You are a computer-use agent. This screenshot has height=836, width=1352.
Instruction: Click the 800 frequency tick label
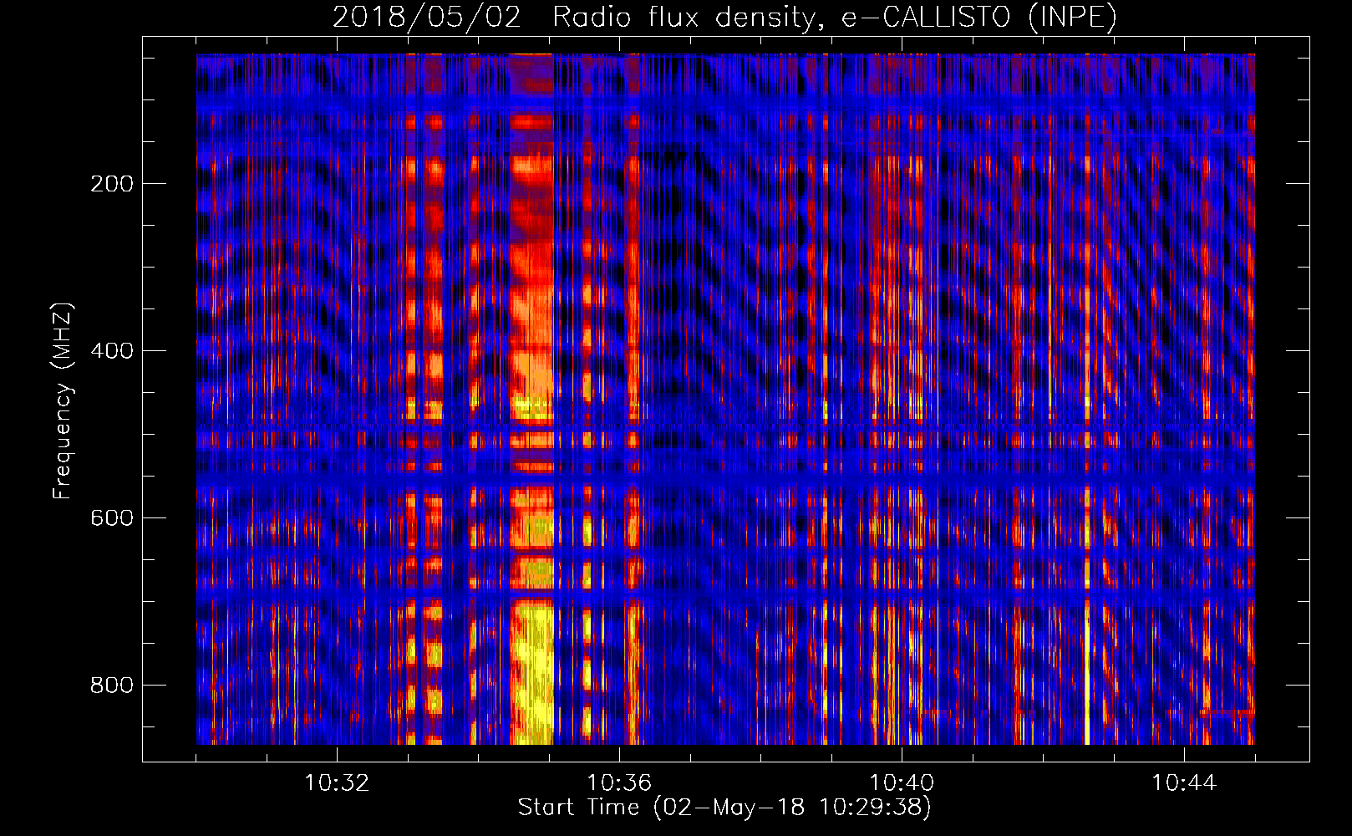tap(112, 686)
